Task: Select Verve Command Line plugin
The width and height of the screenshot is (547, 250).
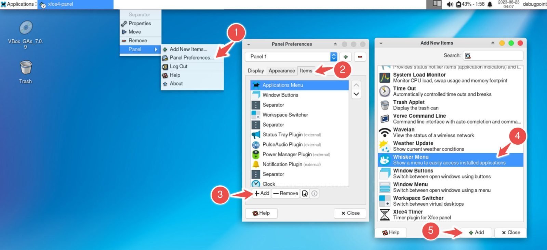Action: (x=451, y=119)
